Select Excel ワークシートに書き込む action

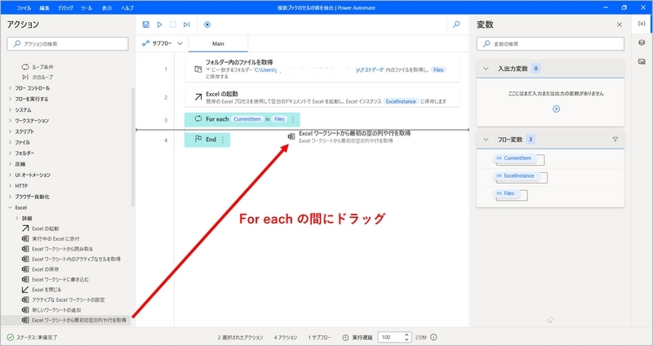pos(55,279)
